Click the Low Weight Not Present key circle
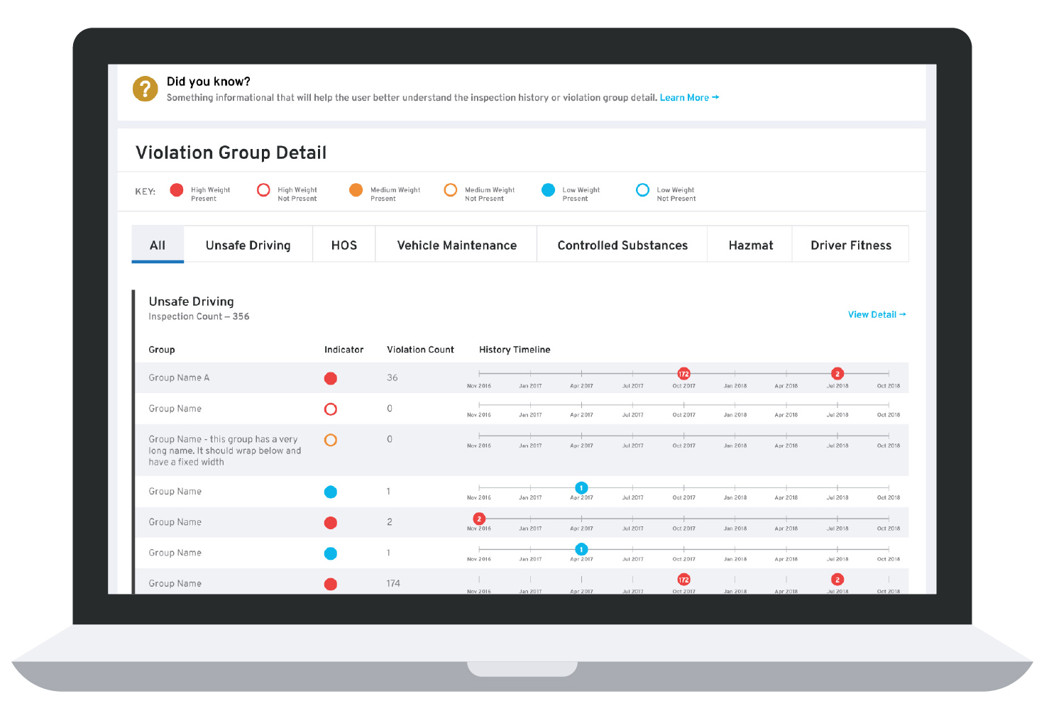The width and height of the screenshot is (1044, 718). coord(642,190)
